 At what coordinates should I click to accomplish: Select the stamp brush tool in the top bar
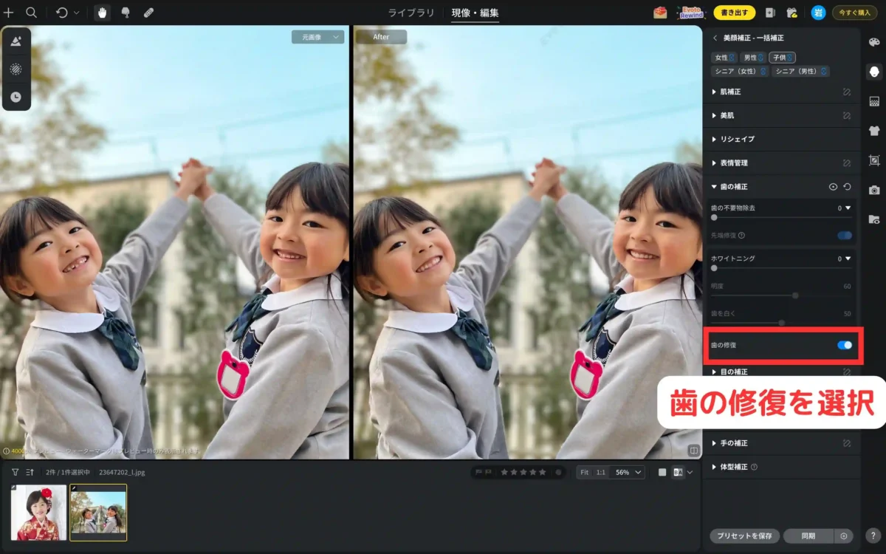click(x=125, y=13)
